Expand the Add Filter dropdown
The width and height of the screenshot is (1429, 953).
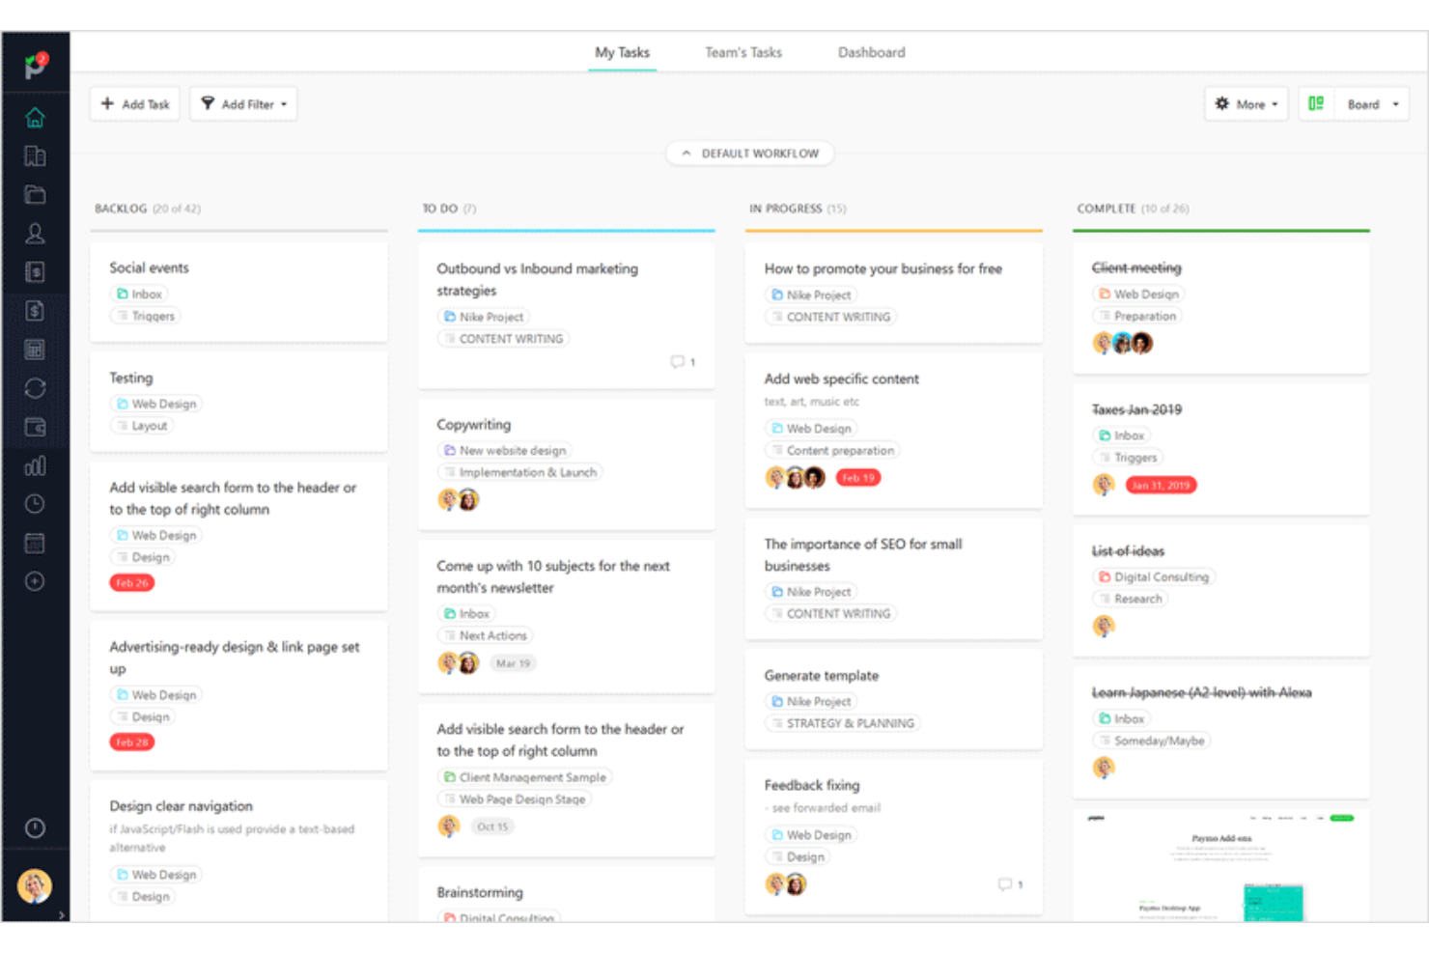[x=243, y=103]
